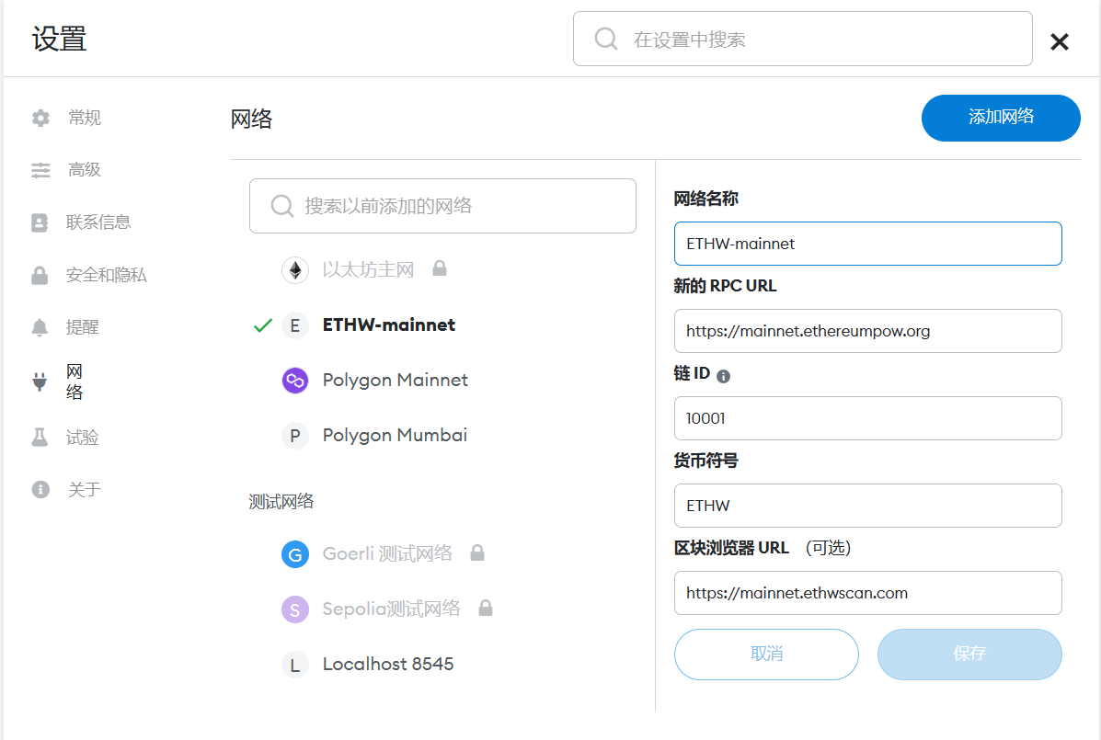Click the bell icon beside 提醒
This screenshot has height=740, width=1101.
click(x=40, y=327)
